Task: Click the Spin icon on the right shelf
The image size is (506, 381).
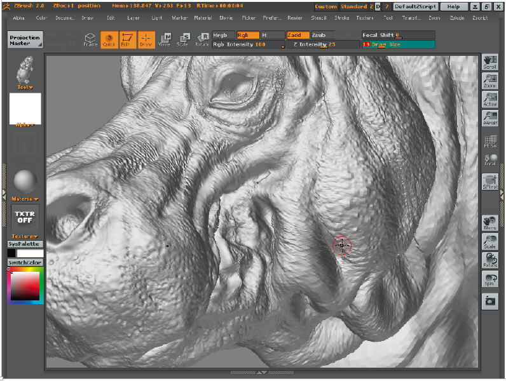Action: click(x=490, y=279)
